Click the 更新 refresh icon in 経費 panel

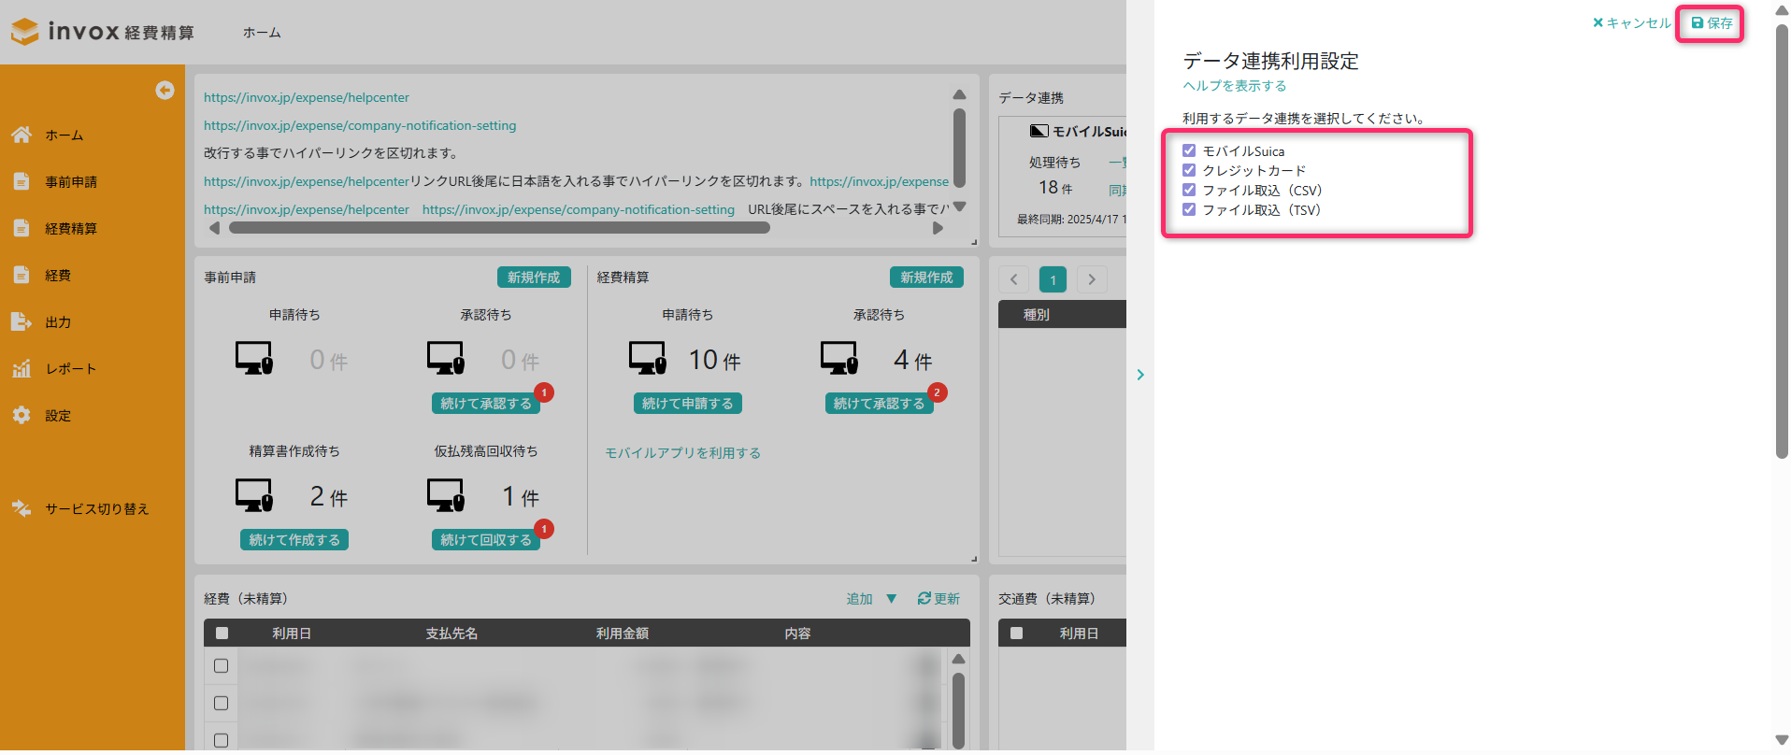(924, 598)
